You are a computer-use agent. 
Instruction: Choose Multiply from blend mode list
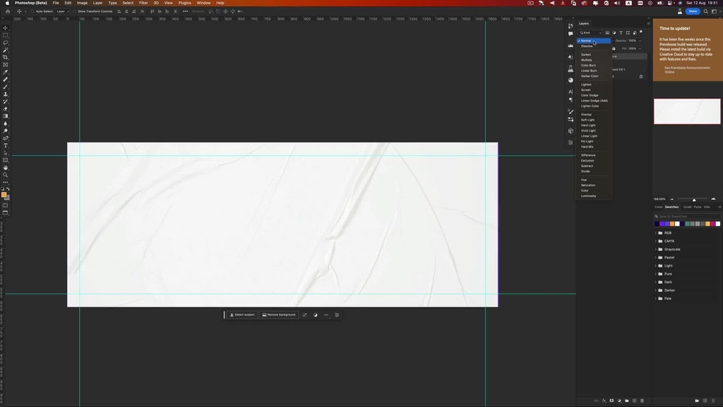(587, 60)
